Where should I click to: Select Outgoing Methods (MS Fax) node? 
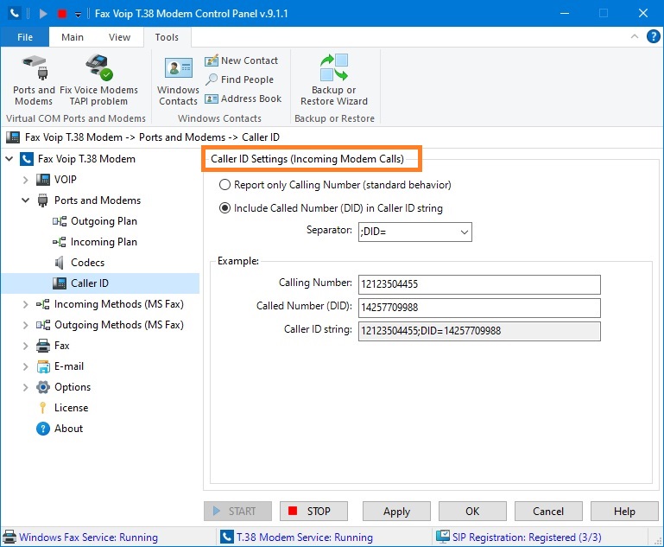(x=118, y=325)
